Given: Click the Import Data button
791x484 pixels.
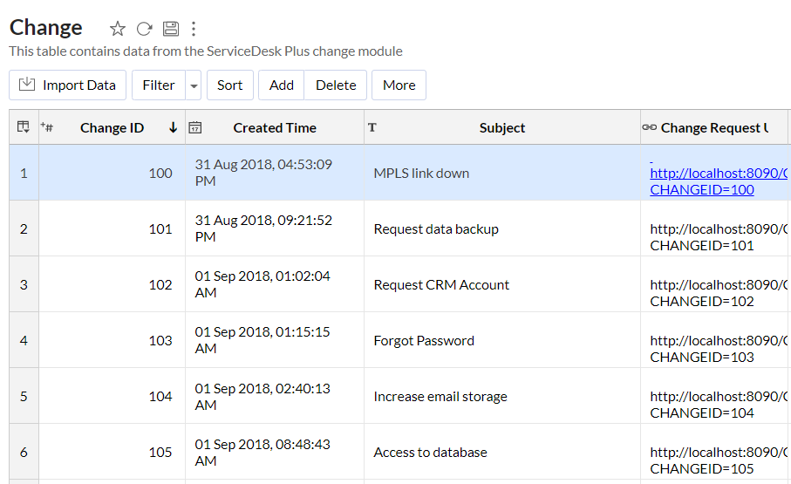Looking at the screenshot, I should pyautogui.click(x=68, y=85).
